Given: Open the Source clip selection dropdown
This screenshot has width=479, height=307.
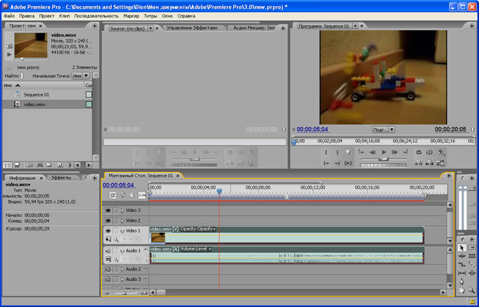Looking at the screenshot, I should click(150, 29).
